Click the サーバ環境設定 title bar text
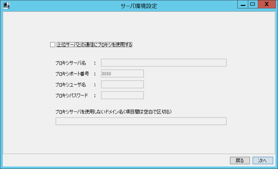 [139, 6]
